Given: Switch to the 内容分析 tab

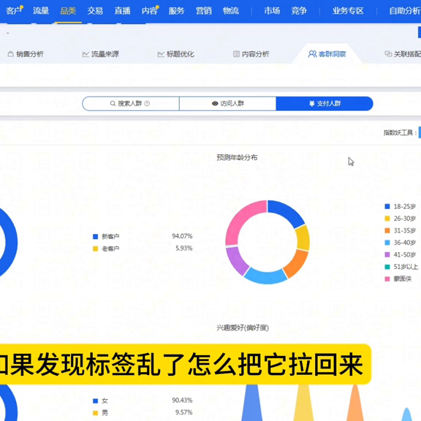Looking at the screenshot, I should click(251, 54).
